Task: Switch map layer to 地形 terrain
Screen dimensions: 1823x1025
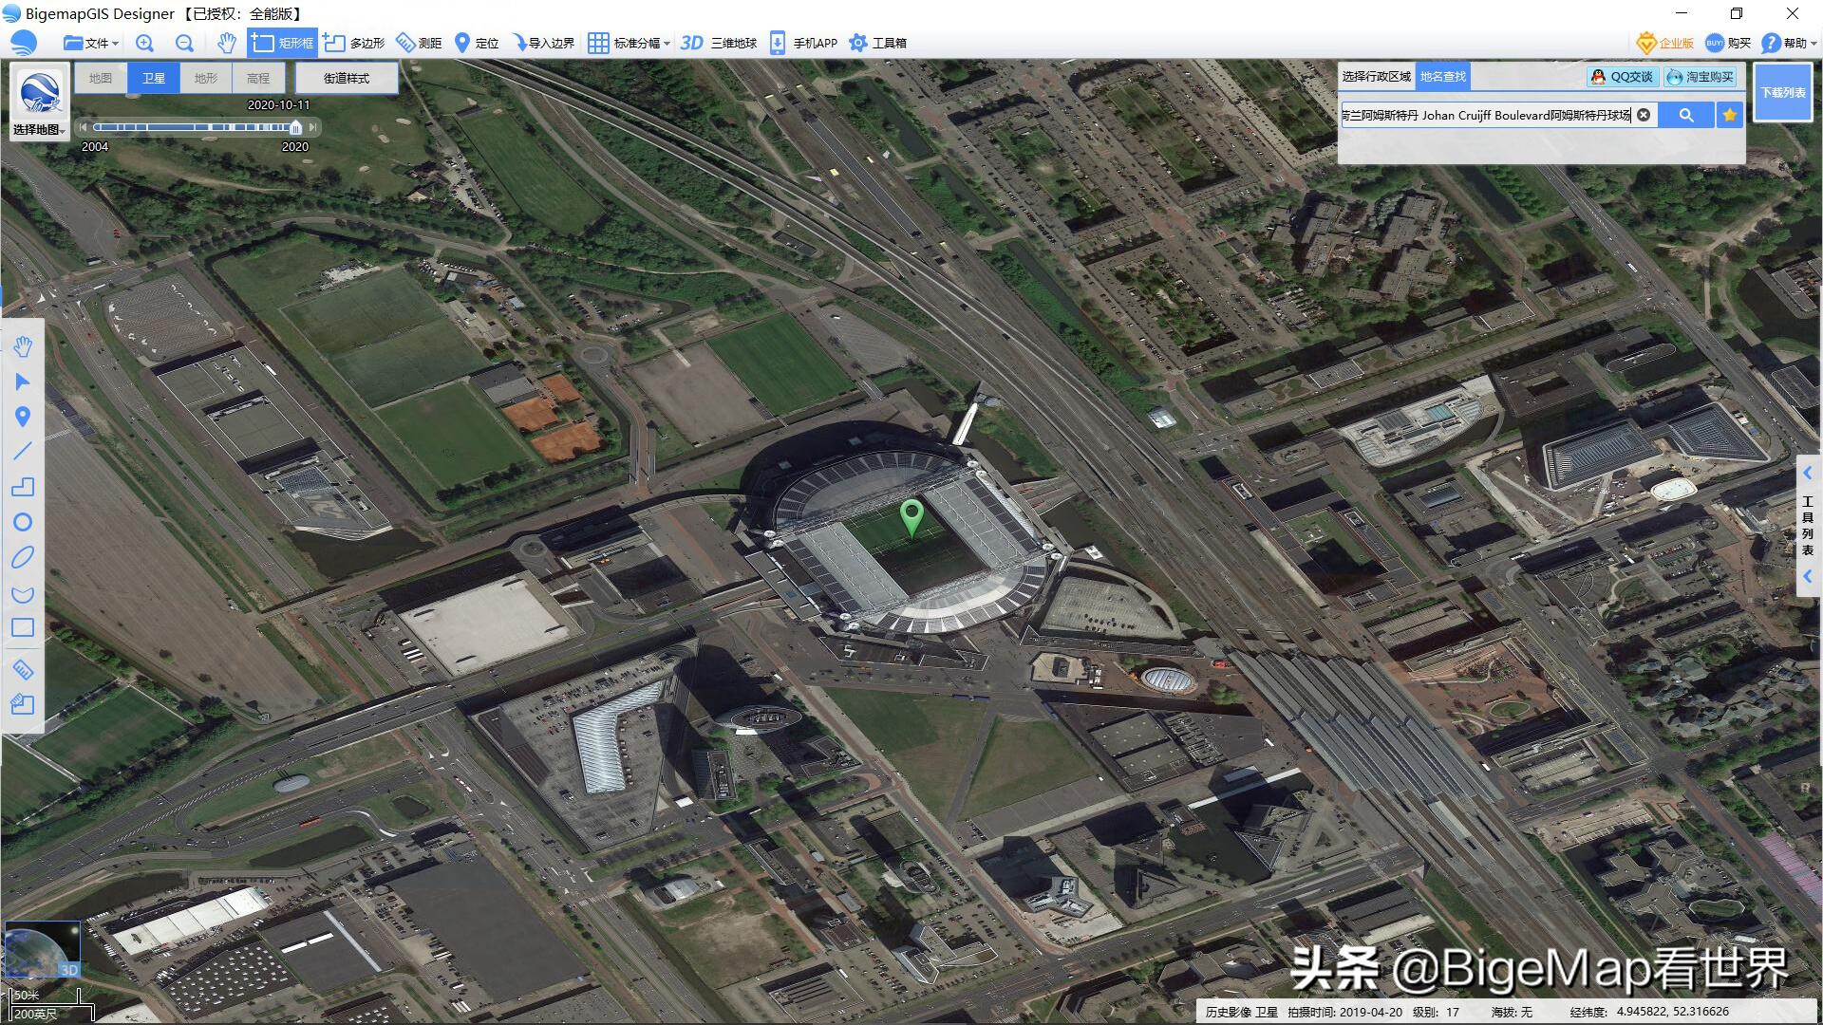Action: (205, 78)
